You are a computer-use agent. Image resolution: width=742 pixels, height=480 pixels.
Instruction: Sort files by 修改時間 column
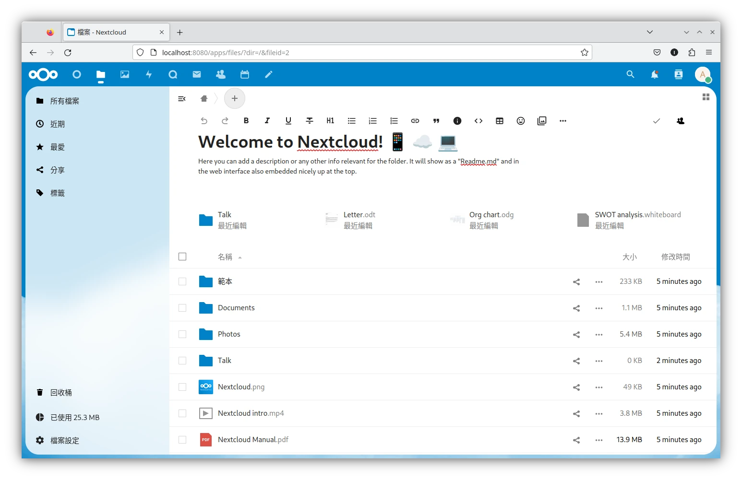pos(675,257)
